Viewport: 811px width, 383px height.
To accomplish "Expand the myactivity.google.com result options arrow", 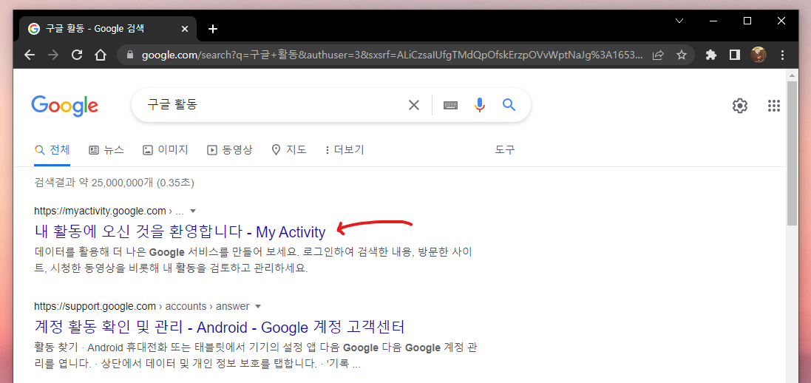I will click(x=193, y=211).
